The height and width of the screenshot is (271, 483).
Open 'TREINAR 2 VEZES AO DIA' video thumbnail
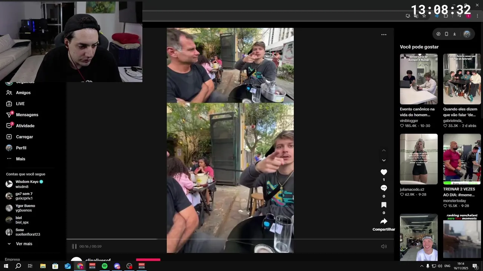(x=462, y=159)
